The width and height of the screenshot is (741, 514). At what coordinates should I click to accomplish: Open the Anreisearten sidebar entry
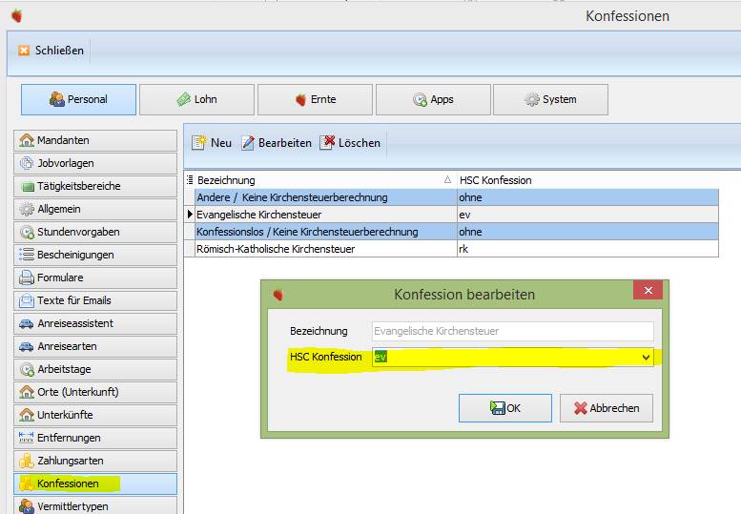(95, 346)
